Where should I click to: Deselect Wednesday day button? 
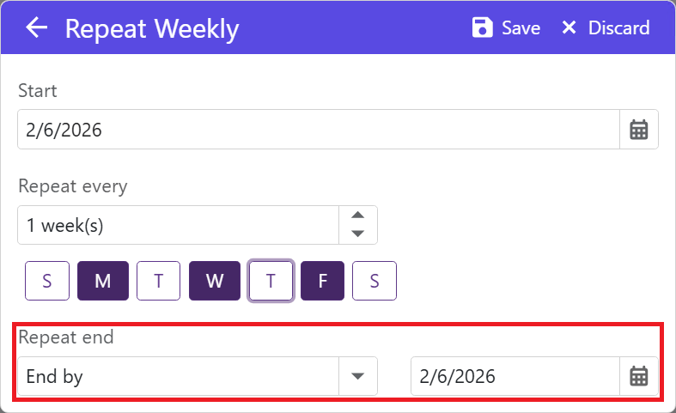(x=215, y=281)
